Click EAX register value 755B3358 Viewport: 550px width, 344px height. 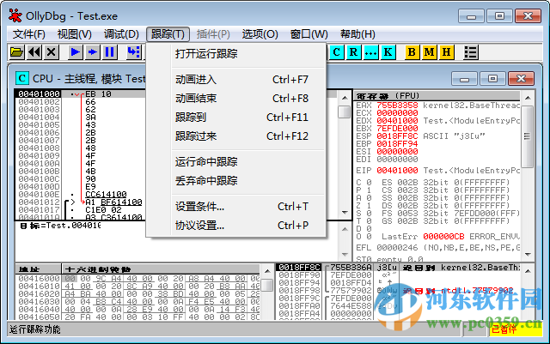point(397,106)
